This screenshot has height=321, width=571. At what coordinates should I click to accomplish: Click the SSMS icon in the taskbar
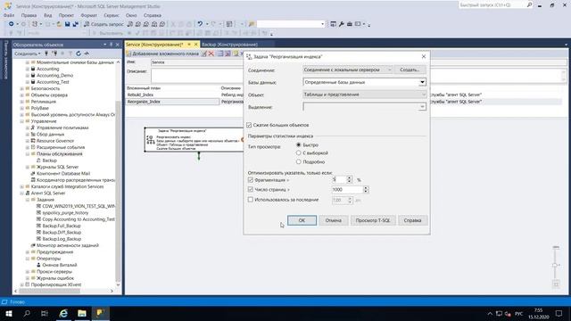pos(100,313)
